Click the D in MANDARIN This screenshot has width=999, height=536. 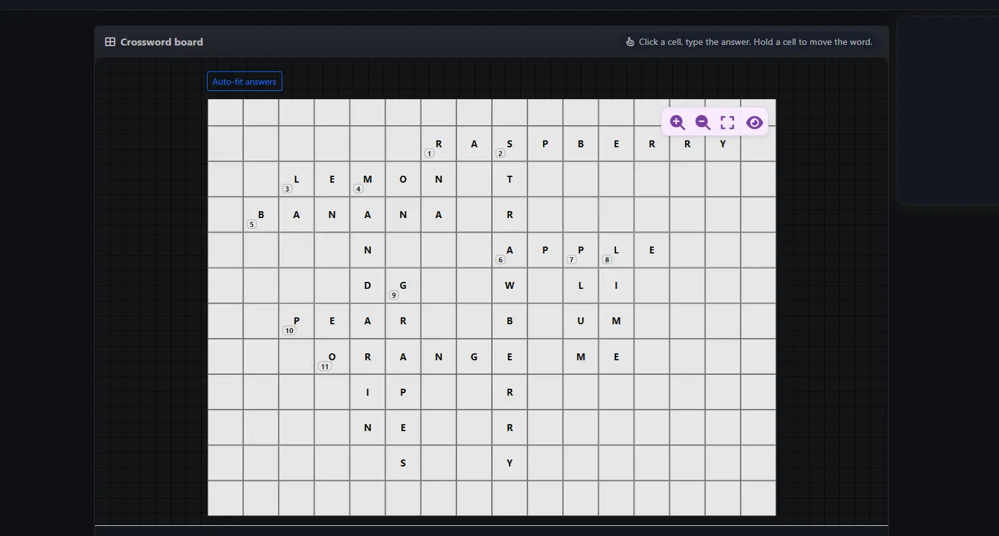tap(367, 285)
